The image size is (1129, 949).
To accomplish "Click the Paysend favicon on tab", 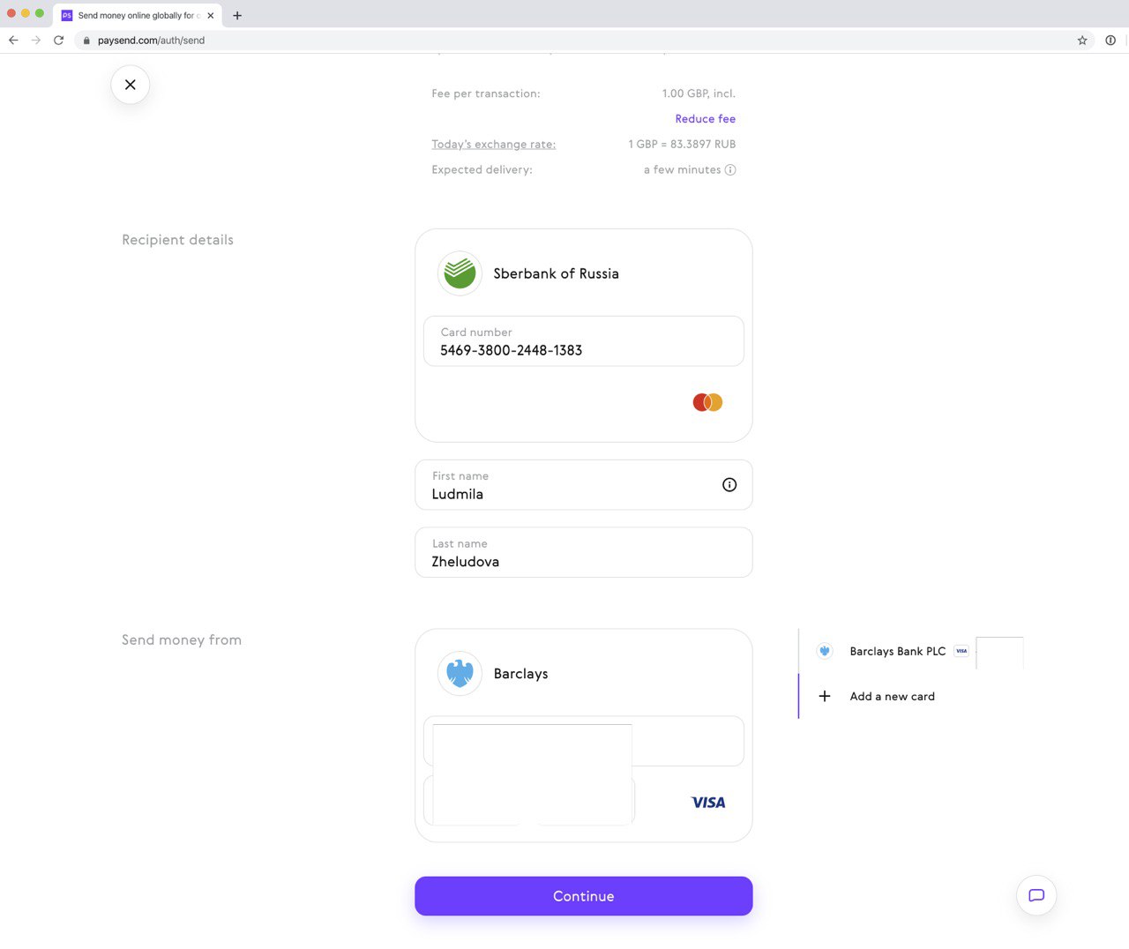I will [67, 16].
